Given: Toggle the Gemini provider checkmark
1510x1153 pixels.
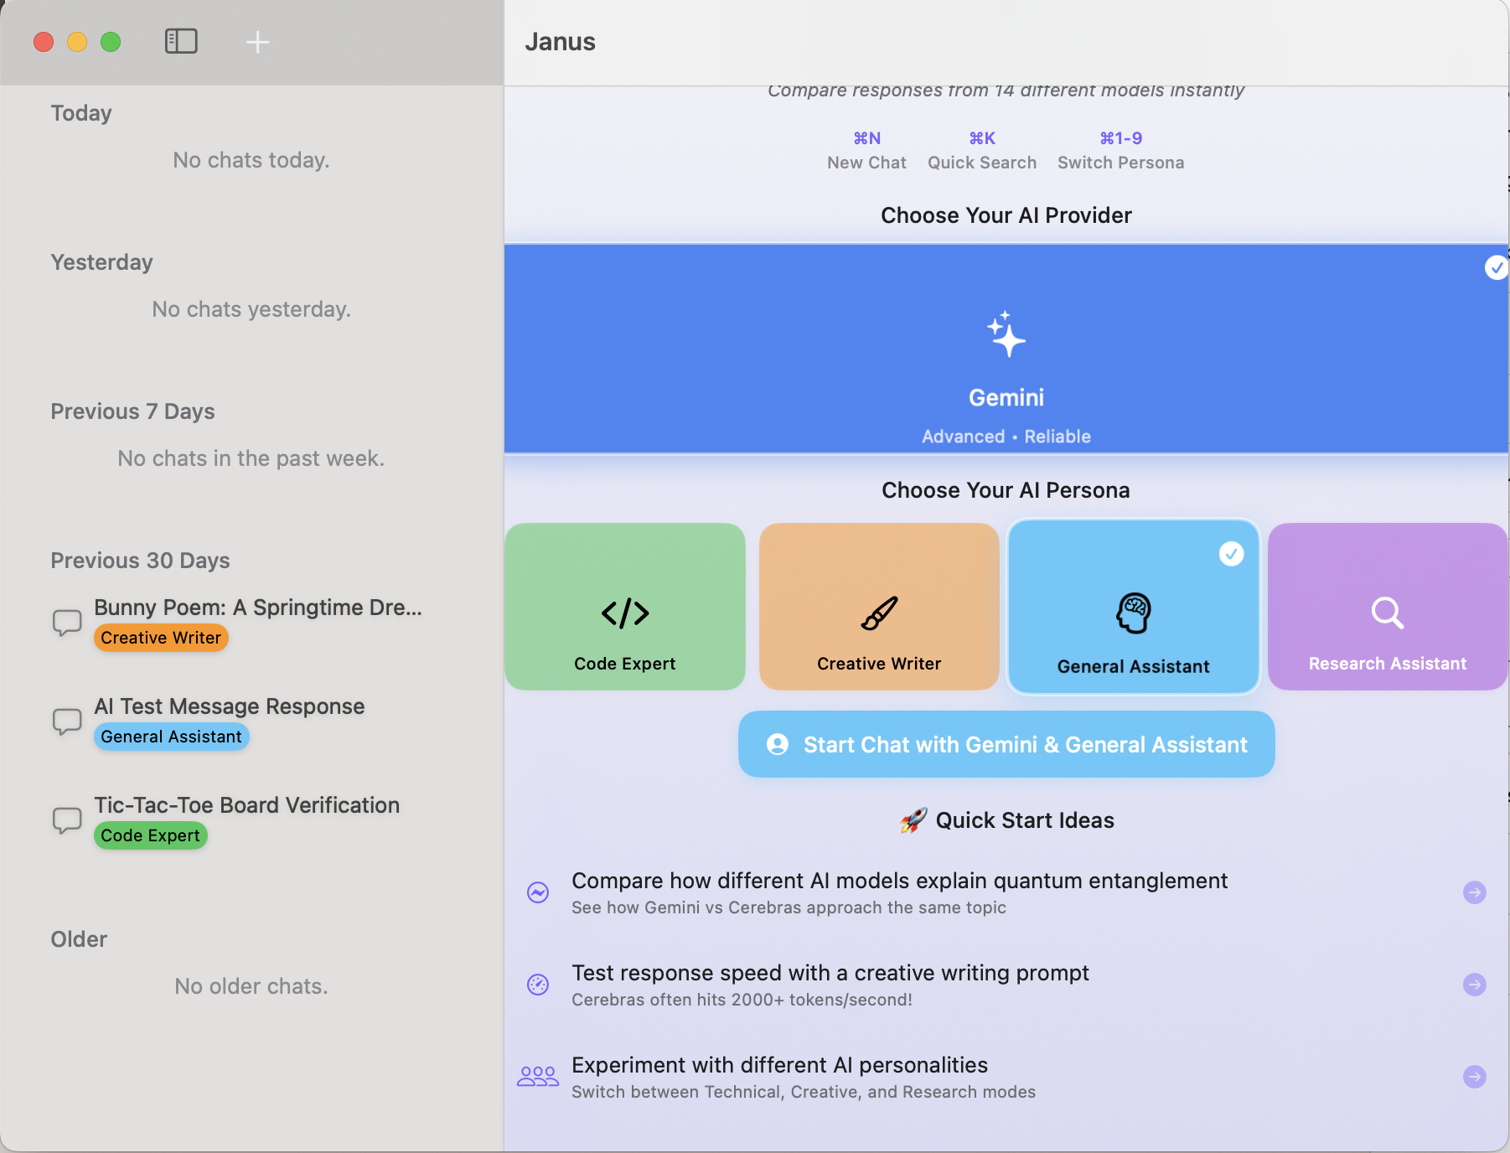Looking at the screenshot, I should coord(1496,267).
